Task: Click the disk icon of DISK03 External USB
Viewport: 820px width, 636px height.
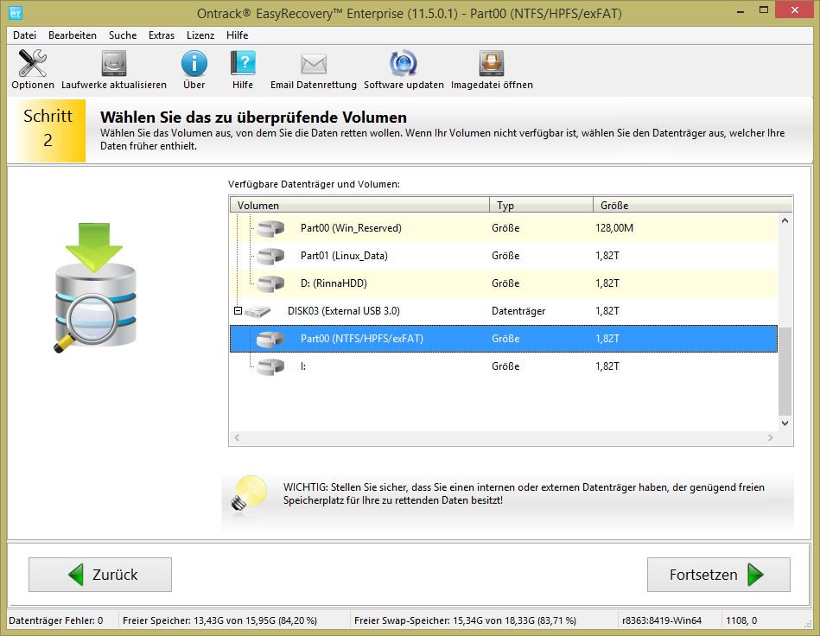Action: click(257, 311)
